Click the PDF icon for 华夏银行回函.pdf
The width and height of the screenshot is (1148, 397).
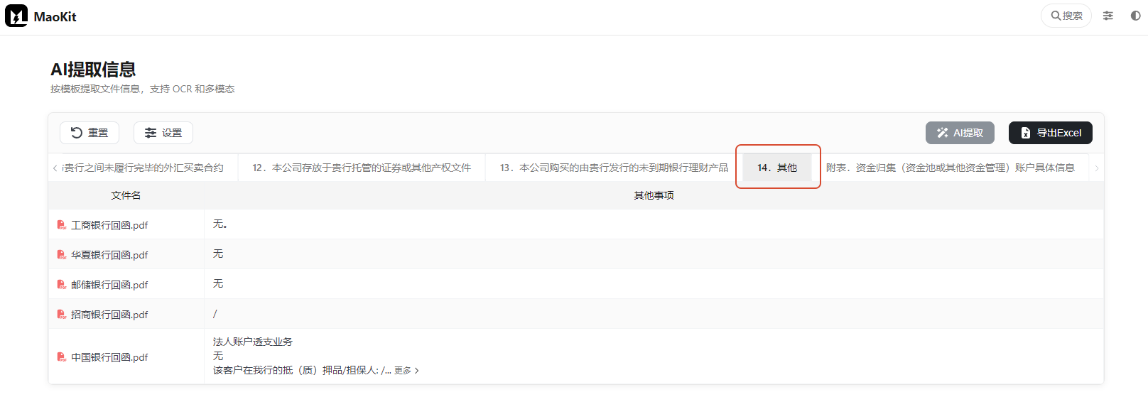click(62, 255)
